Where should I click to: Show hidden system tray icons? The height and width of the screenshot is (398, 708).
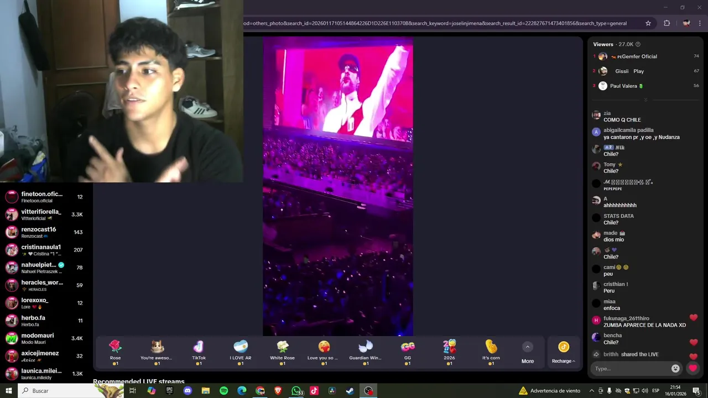(591, 391)
